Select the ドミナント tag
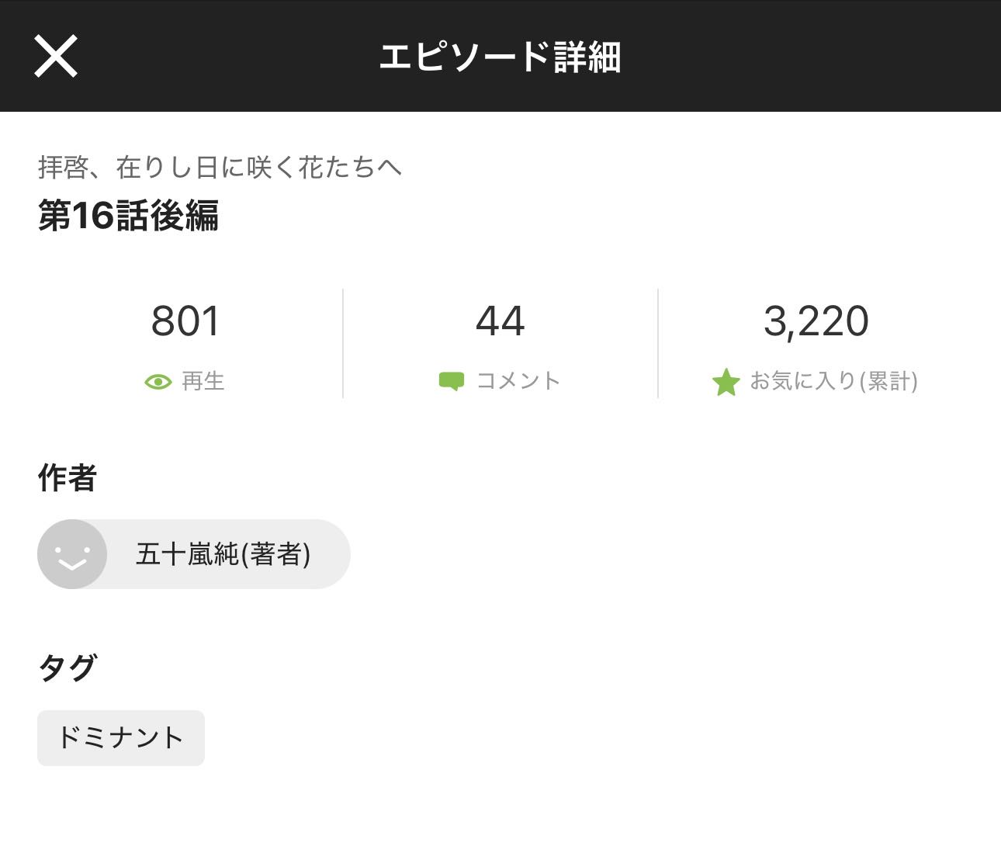This screenshot has height=853, width=1001. point(121,737)
